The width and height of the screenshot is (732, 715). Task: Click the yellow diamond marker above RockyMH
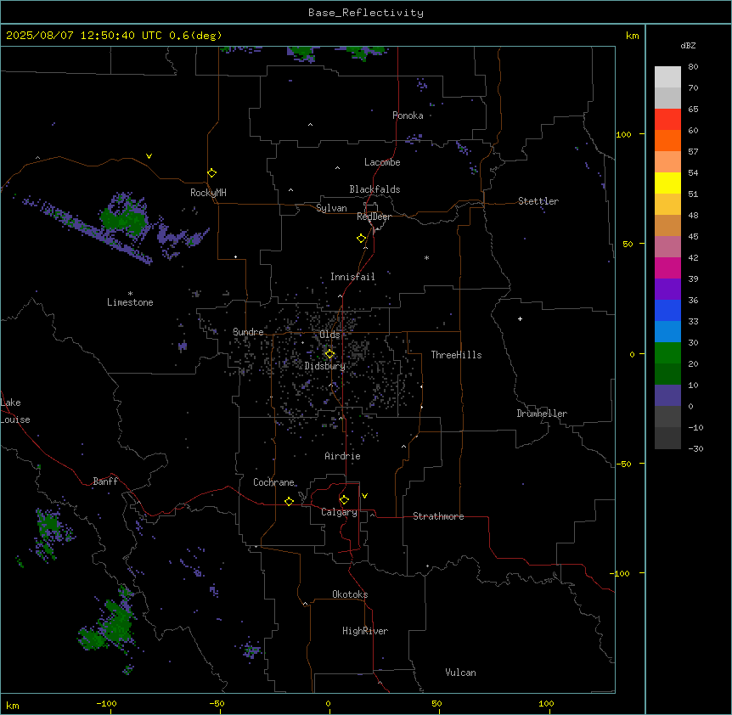(212, 173)
